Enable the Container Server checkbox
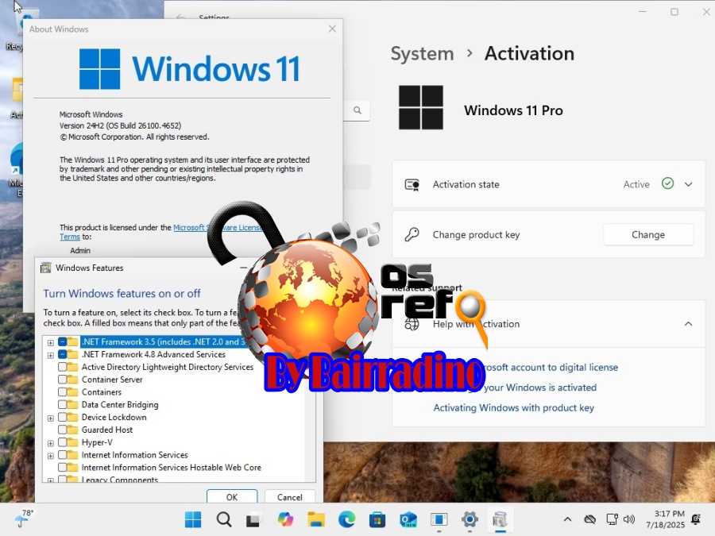This screenshot has height=536, width=715. (x=63, y=380)
